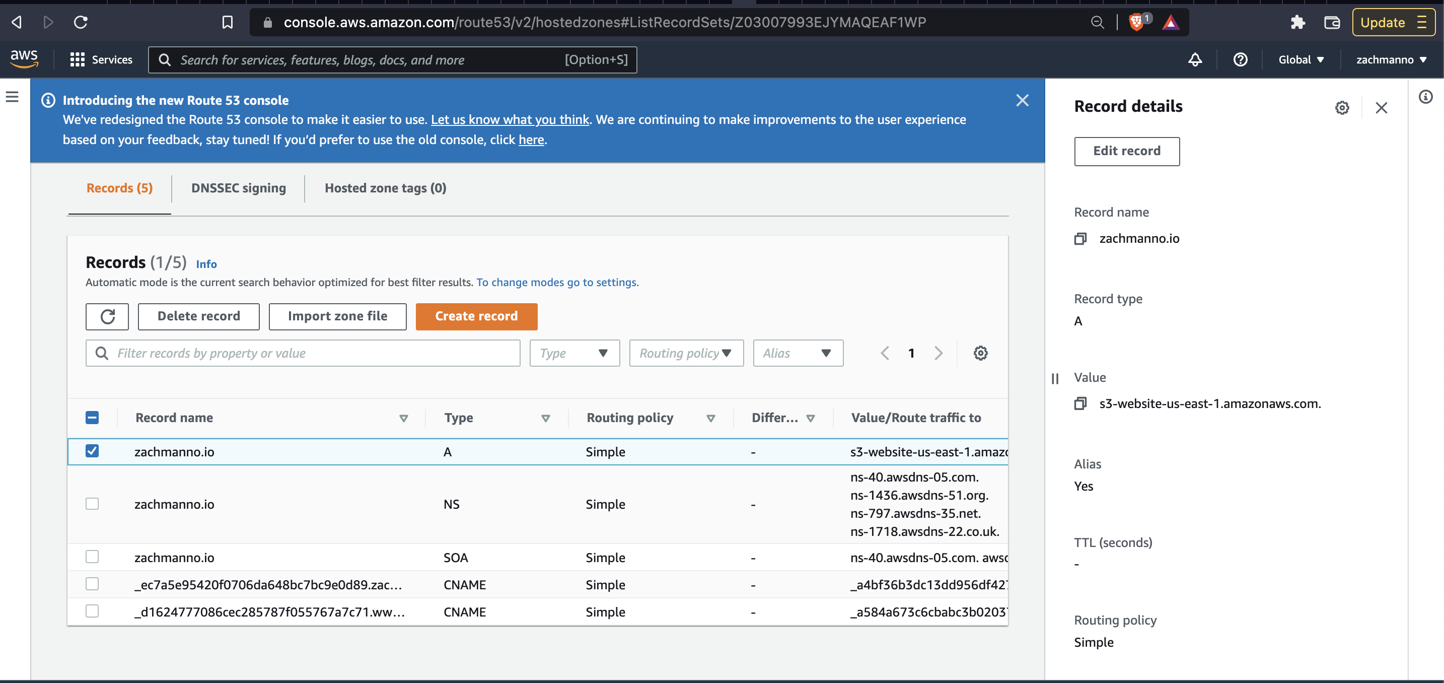The height and width of the screenshot is (683, 1444).
Task: Select the _d1624777086c CNAME record checkbox
Action: tap(92, 611)
